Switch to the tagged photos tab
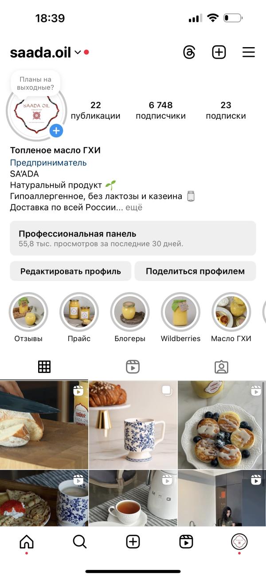The image size is (266, 578). 221,367
